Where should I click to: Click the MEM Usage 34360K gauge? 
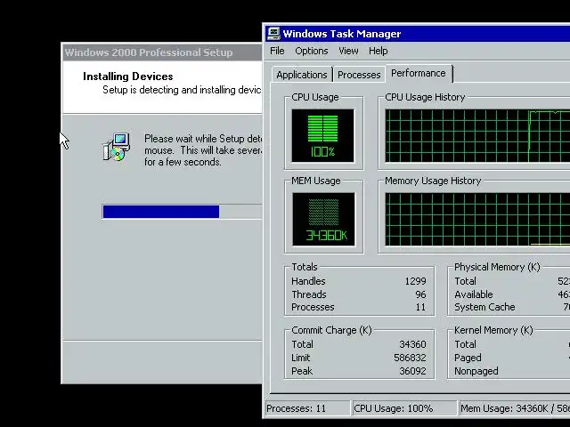pos(323,220)
